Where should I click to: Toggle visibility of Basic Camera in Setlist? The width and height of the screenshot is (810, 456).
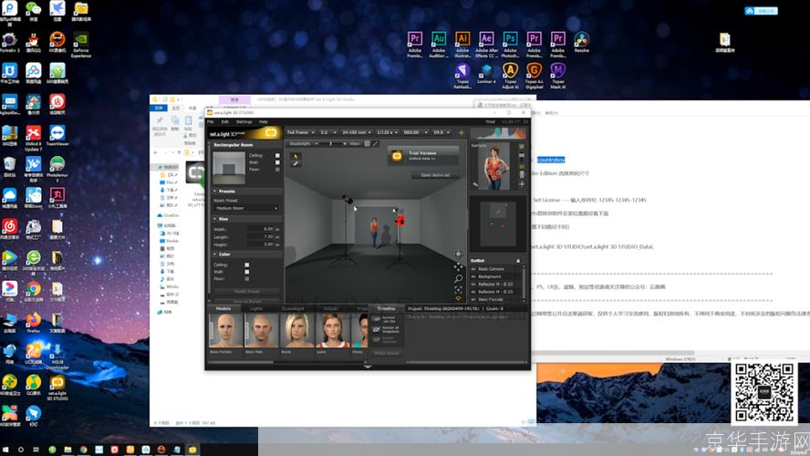[x=473, y=269]
